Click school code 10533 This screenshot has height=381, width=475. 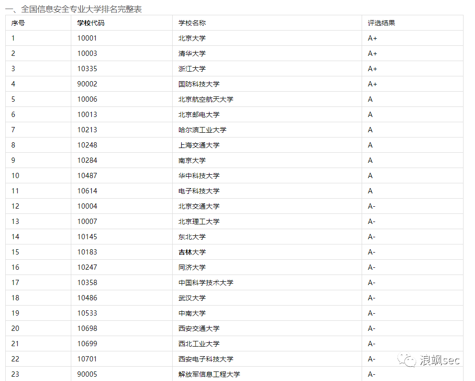87,313
